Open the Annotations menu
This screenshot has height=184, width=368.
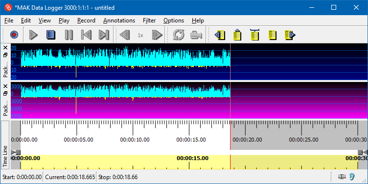coord(119,20)
